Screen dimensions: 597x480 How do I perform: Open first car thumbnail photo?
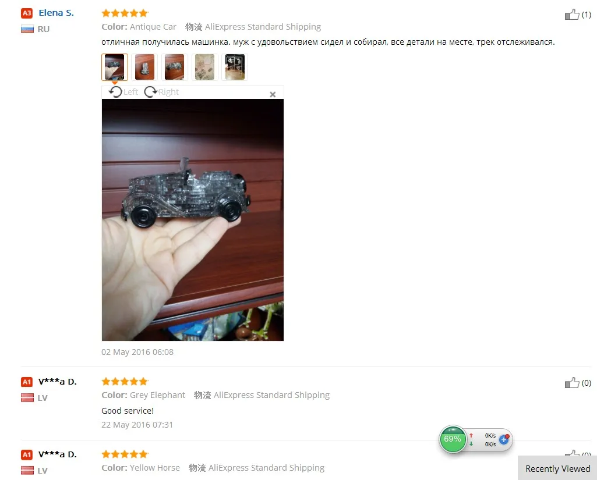(x=115, y=67)
